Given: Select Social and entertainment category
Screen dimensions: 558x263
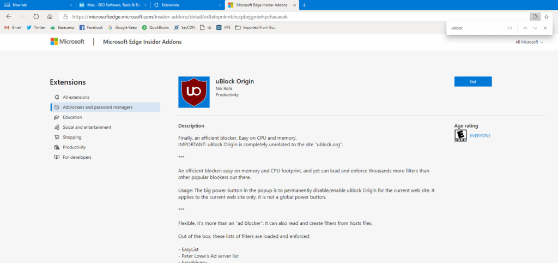Looking at the screenshot, I should [87, 127].
